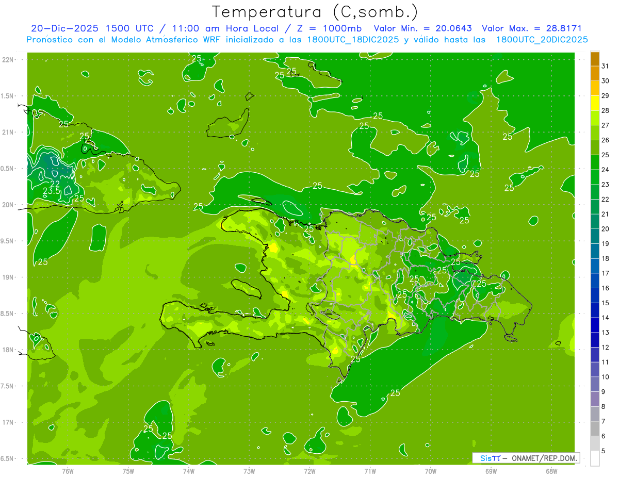The width and height of the screenshot is (619, 478).
Task: Click the "71W" longitude axis label
Action: (370, 471)
